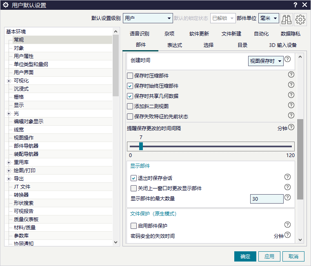Click the 应用 button
This screenshot has height=266, width=311.
269,257
